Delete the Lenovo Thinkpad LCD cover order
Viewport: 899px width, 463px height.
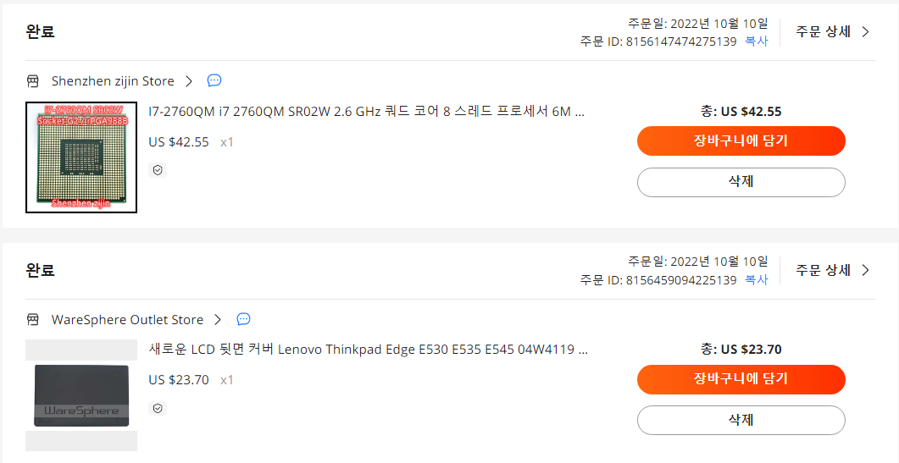741,421
